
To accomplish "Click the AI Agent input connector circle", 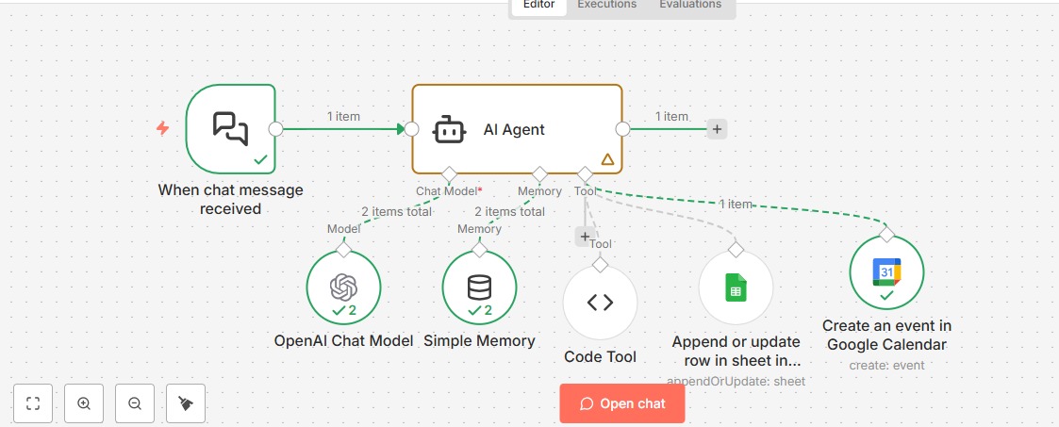I will (412, 129).
